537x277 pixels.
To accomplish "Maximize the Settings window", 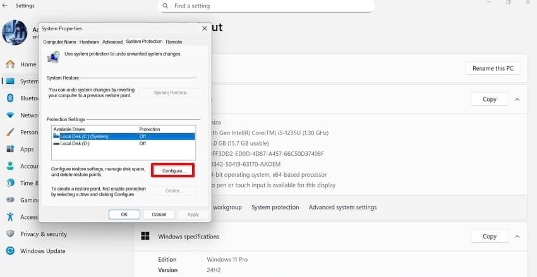I will [x=508, y=3].
